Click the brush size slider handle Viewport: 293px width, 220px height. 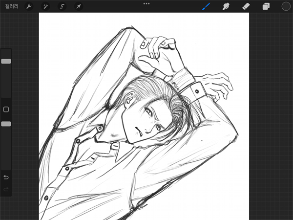pos(6,61)
